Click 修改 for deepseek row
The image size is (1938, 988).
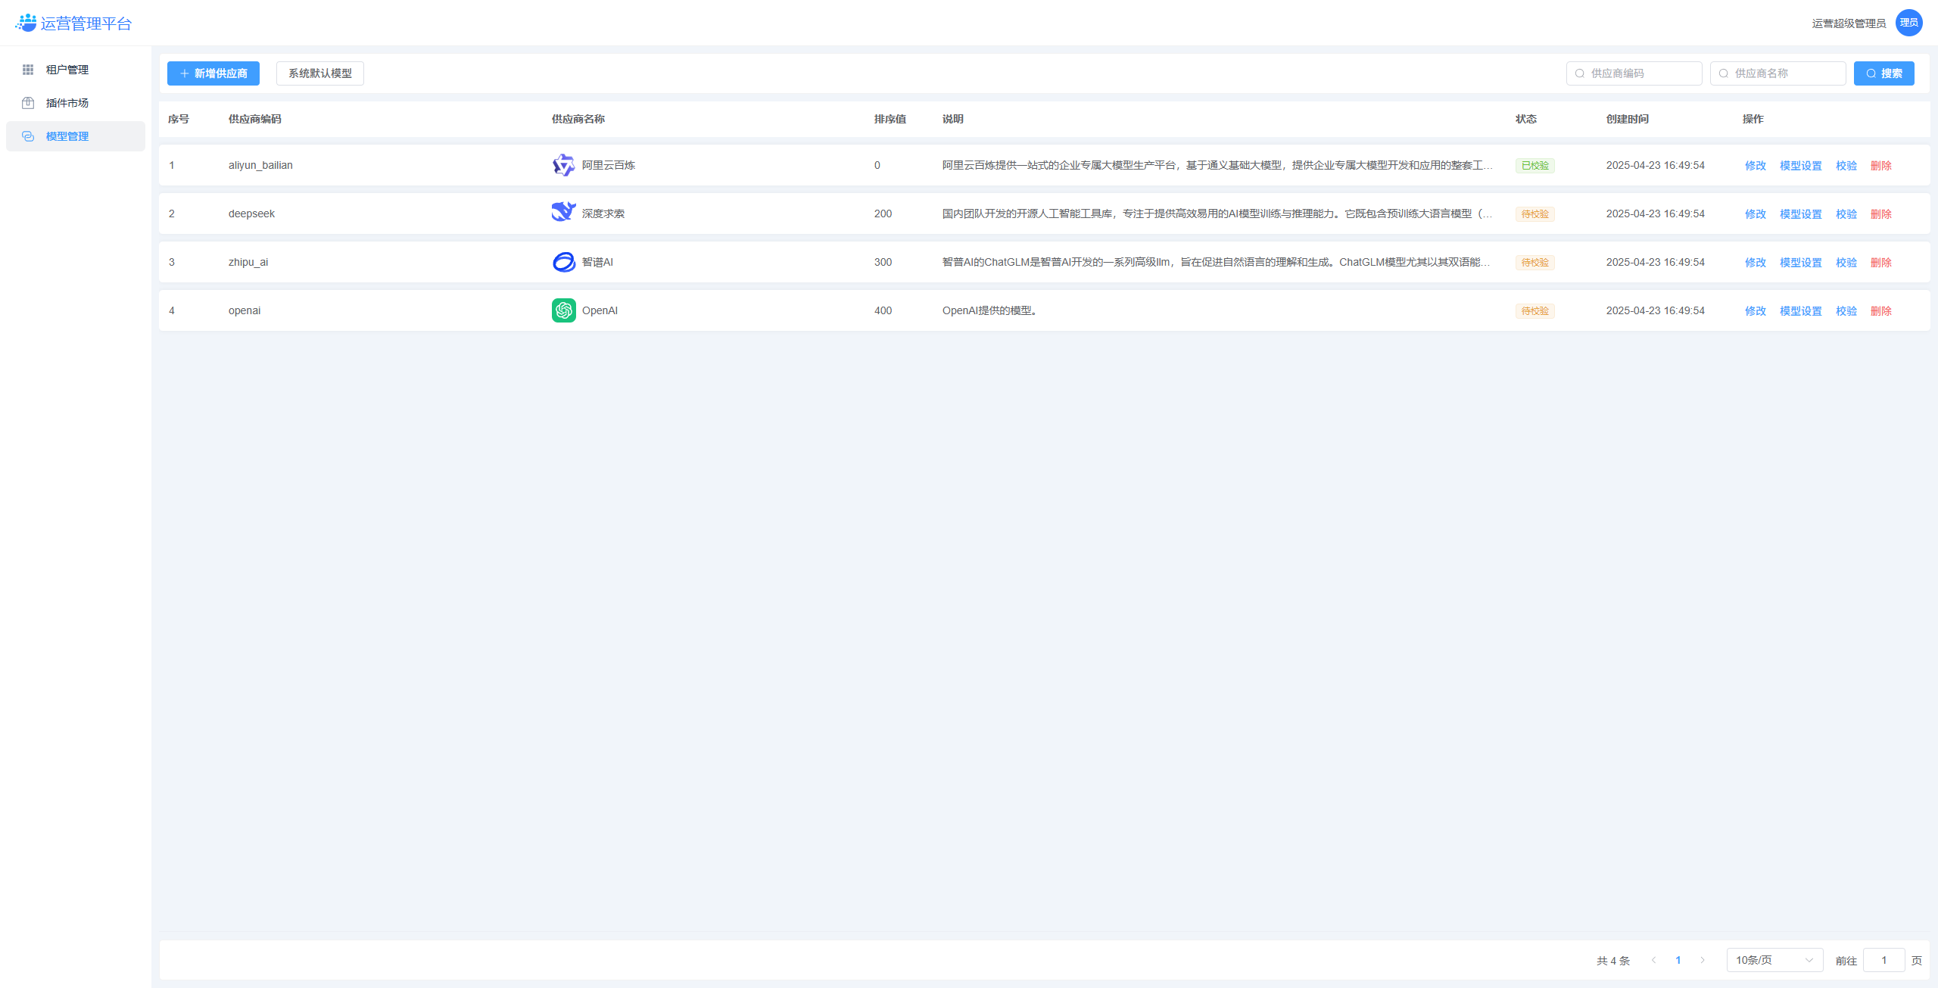[1756, 214]
